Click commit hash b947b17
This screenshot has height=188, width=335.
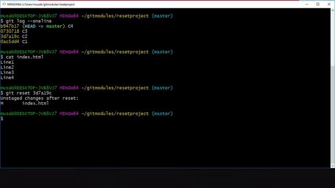tap(10, 26)
